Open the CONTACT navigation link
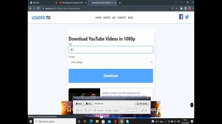Viewport: 222px width, 124px height. 122,18
